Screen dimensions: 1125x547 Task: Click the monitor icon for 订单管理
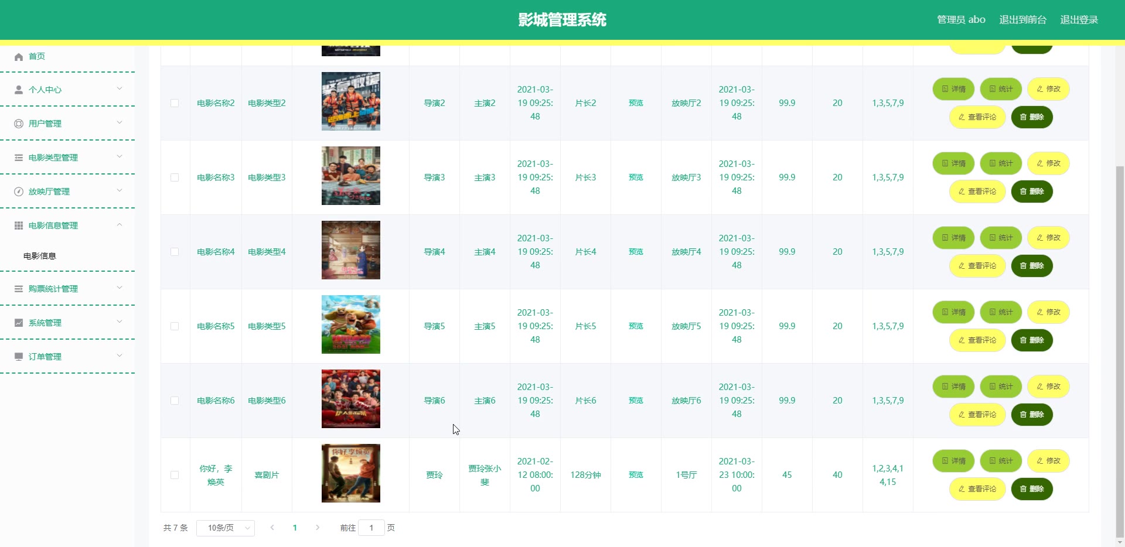tap(19, 357)
